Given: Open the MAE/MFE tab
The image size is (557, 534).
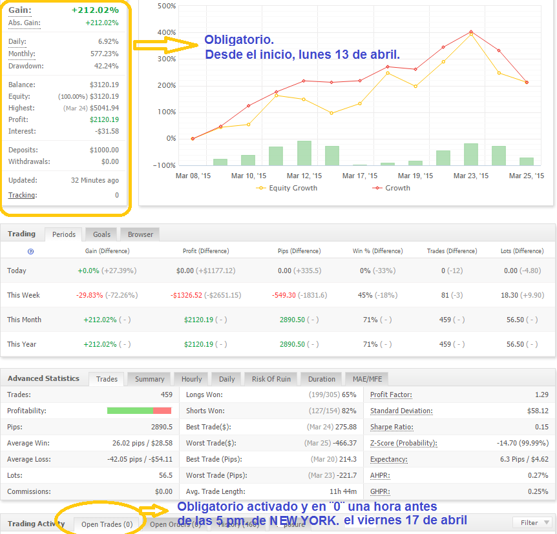Looking at the screenshot, I should pos(368,379).
